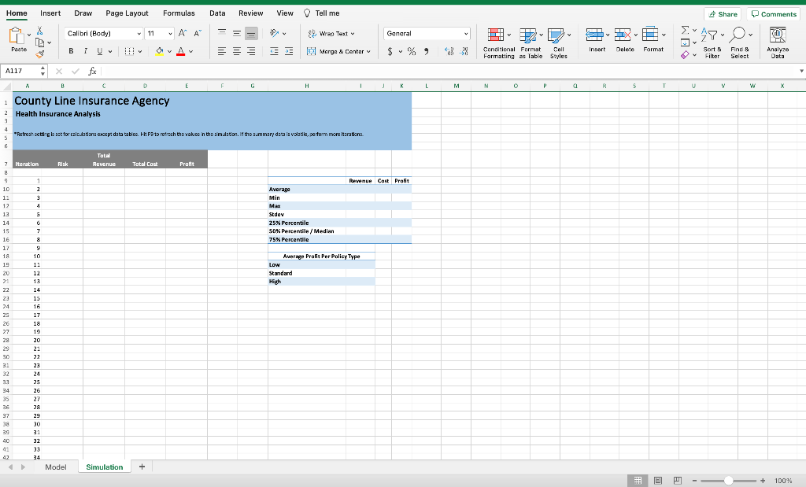The width and height of the screenshot is (806, 487).
Task: Click the Insert cells icon
Action: click(594, 35)
